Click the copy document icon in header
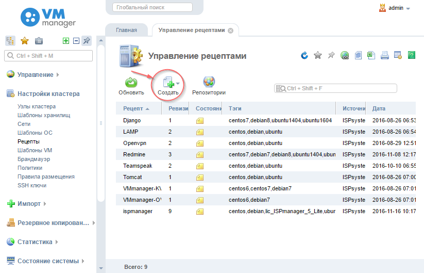Screen dimensions: 424x273 click(x=358, y=55)
